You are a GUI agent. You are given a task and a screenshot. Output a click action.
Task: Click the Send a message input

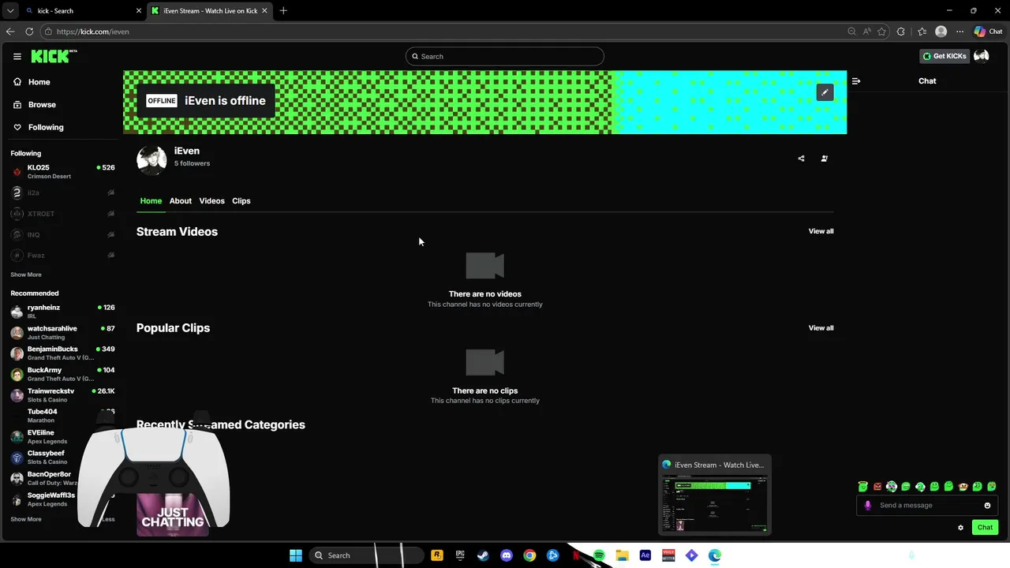(x=926, y=506)
